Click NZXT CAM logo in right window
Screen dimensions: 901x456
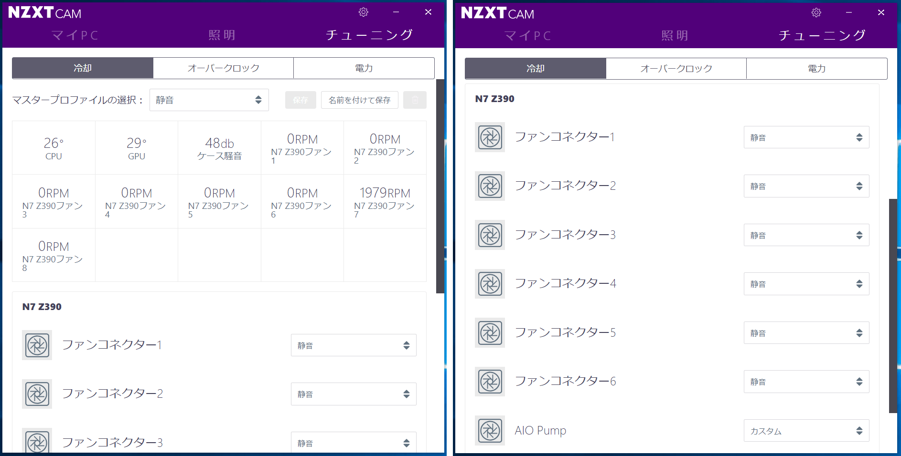coord(497,13)
